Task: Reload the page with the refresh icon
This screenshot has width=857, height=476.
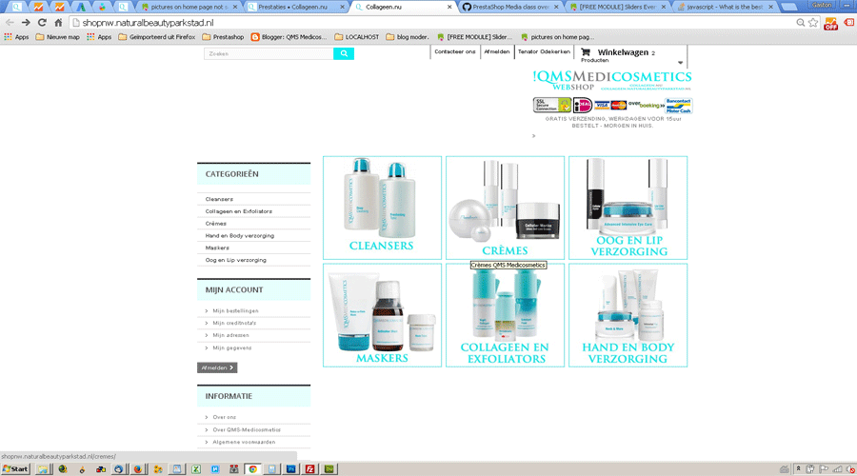Action: click(x=42, y=23)
